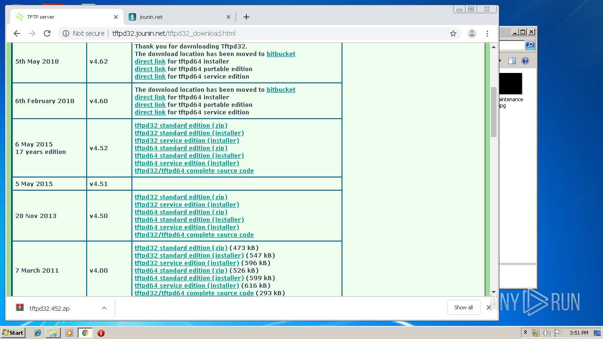Download v4.50 tftpd64 standard edition (installer)
The height and width of the screenshot is (339, 603).
[189, 219]
